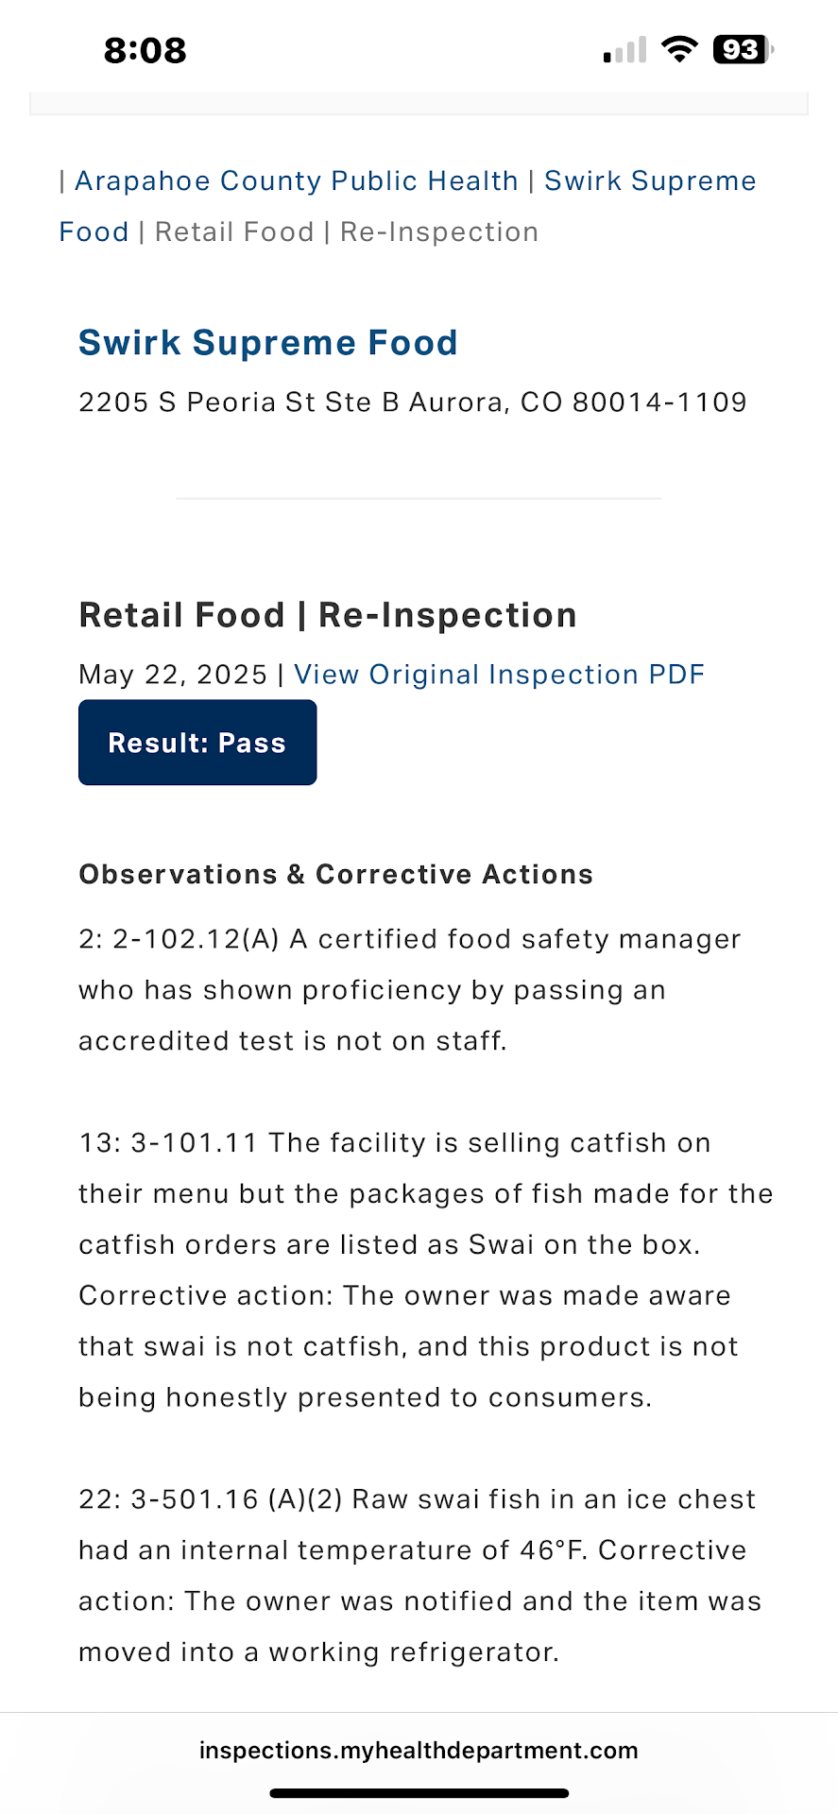The width and height of the screenshot is (838, 1814).
Task: Click Observations & Corrective Actions heading
Action: point(335,874)
